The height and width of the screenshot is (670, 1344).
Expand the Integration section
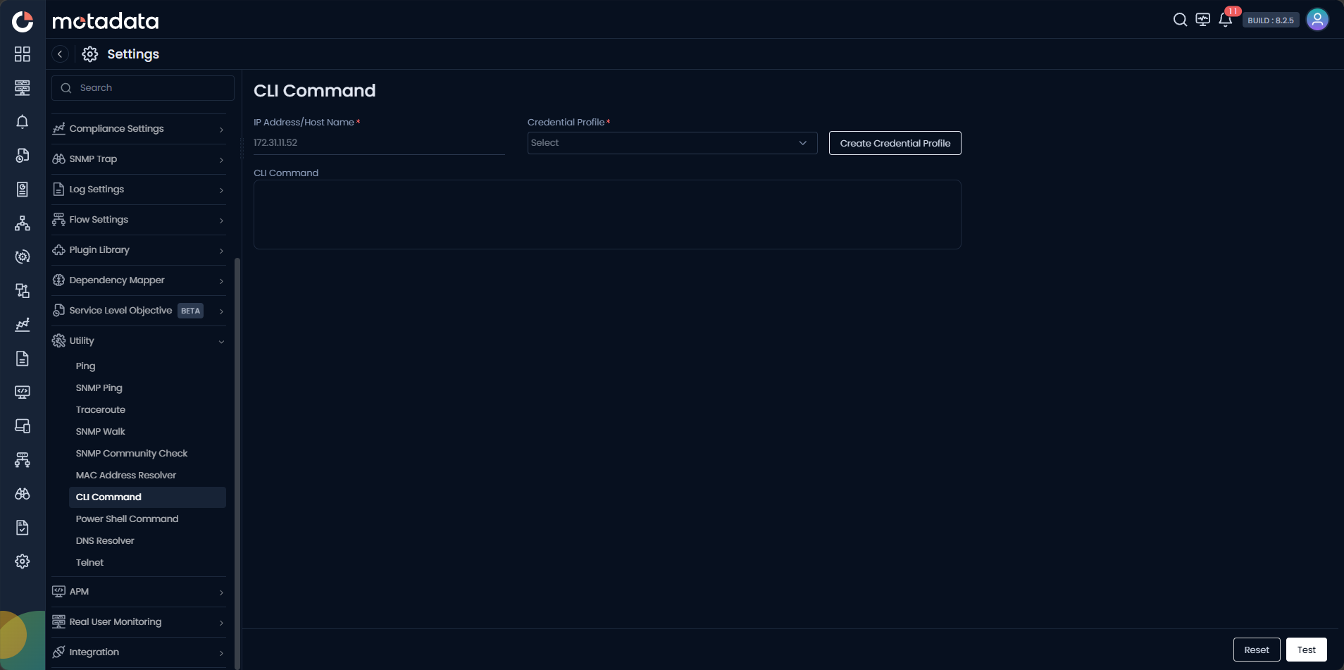point(139,652)
